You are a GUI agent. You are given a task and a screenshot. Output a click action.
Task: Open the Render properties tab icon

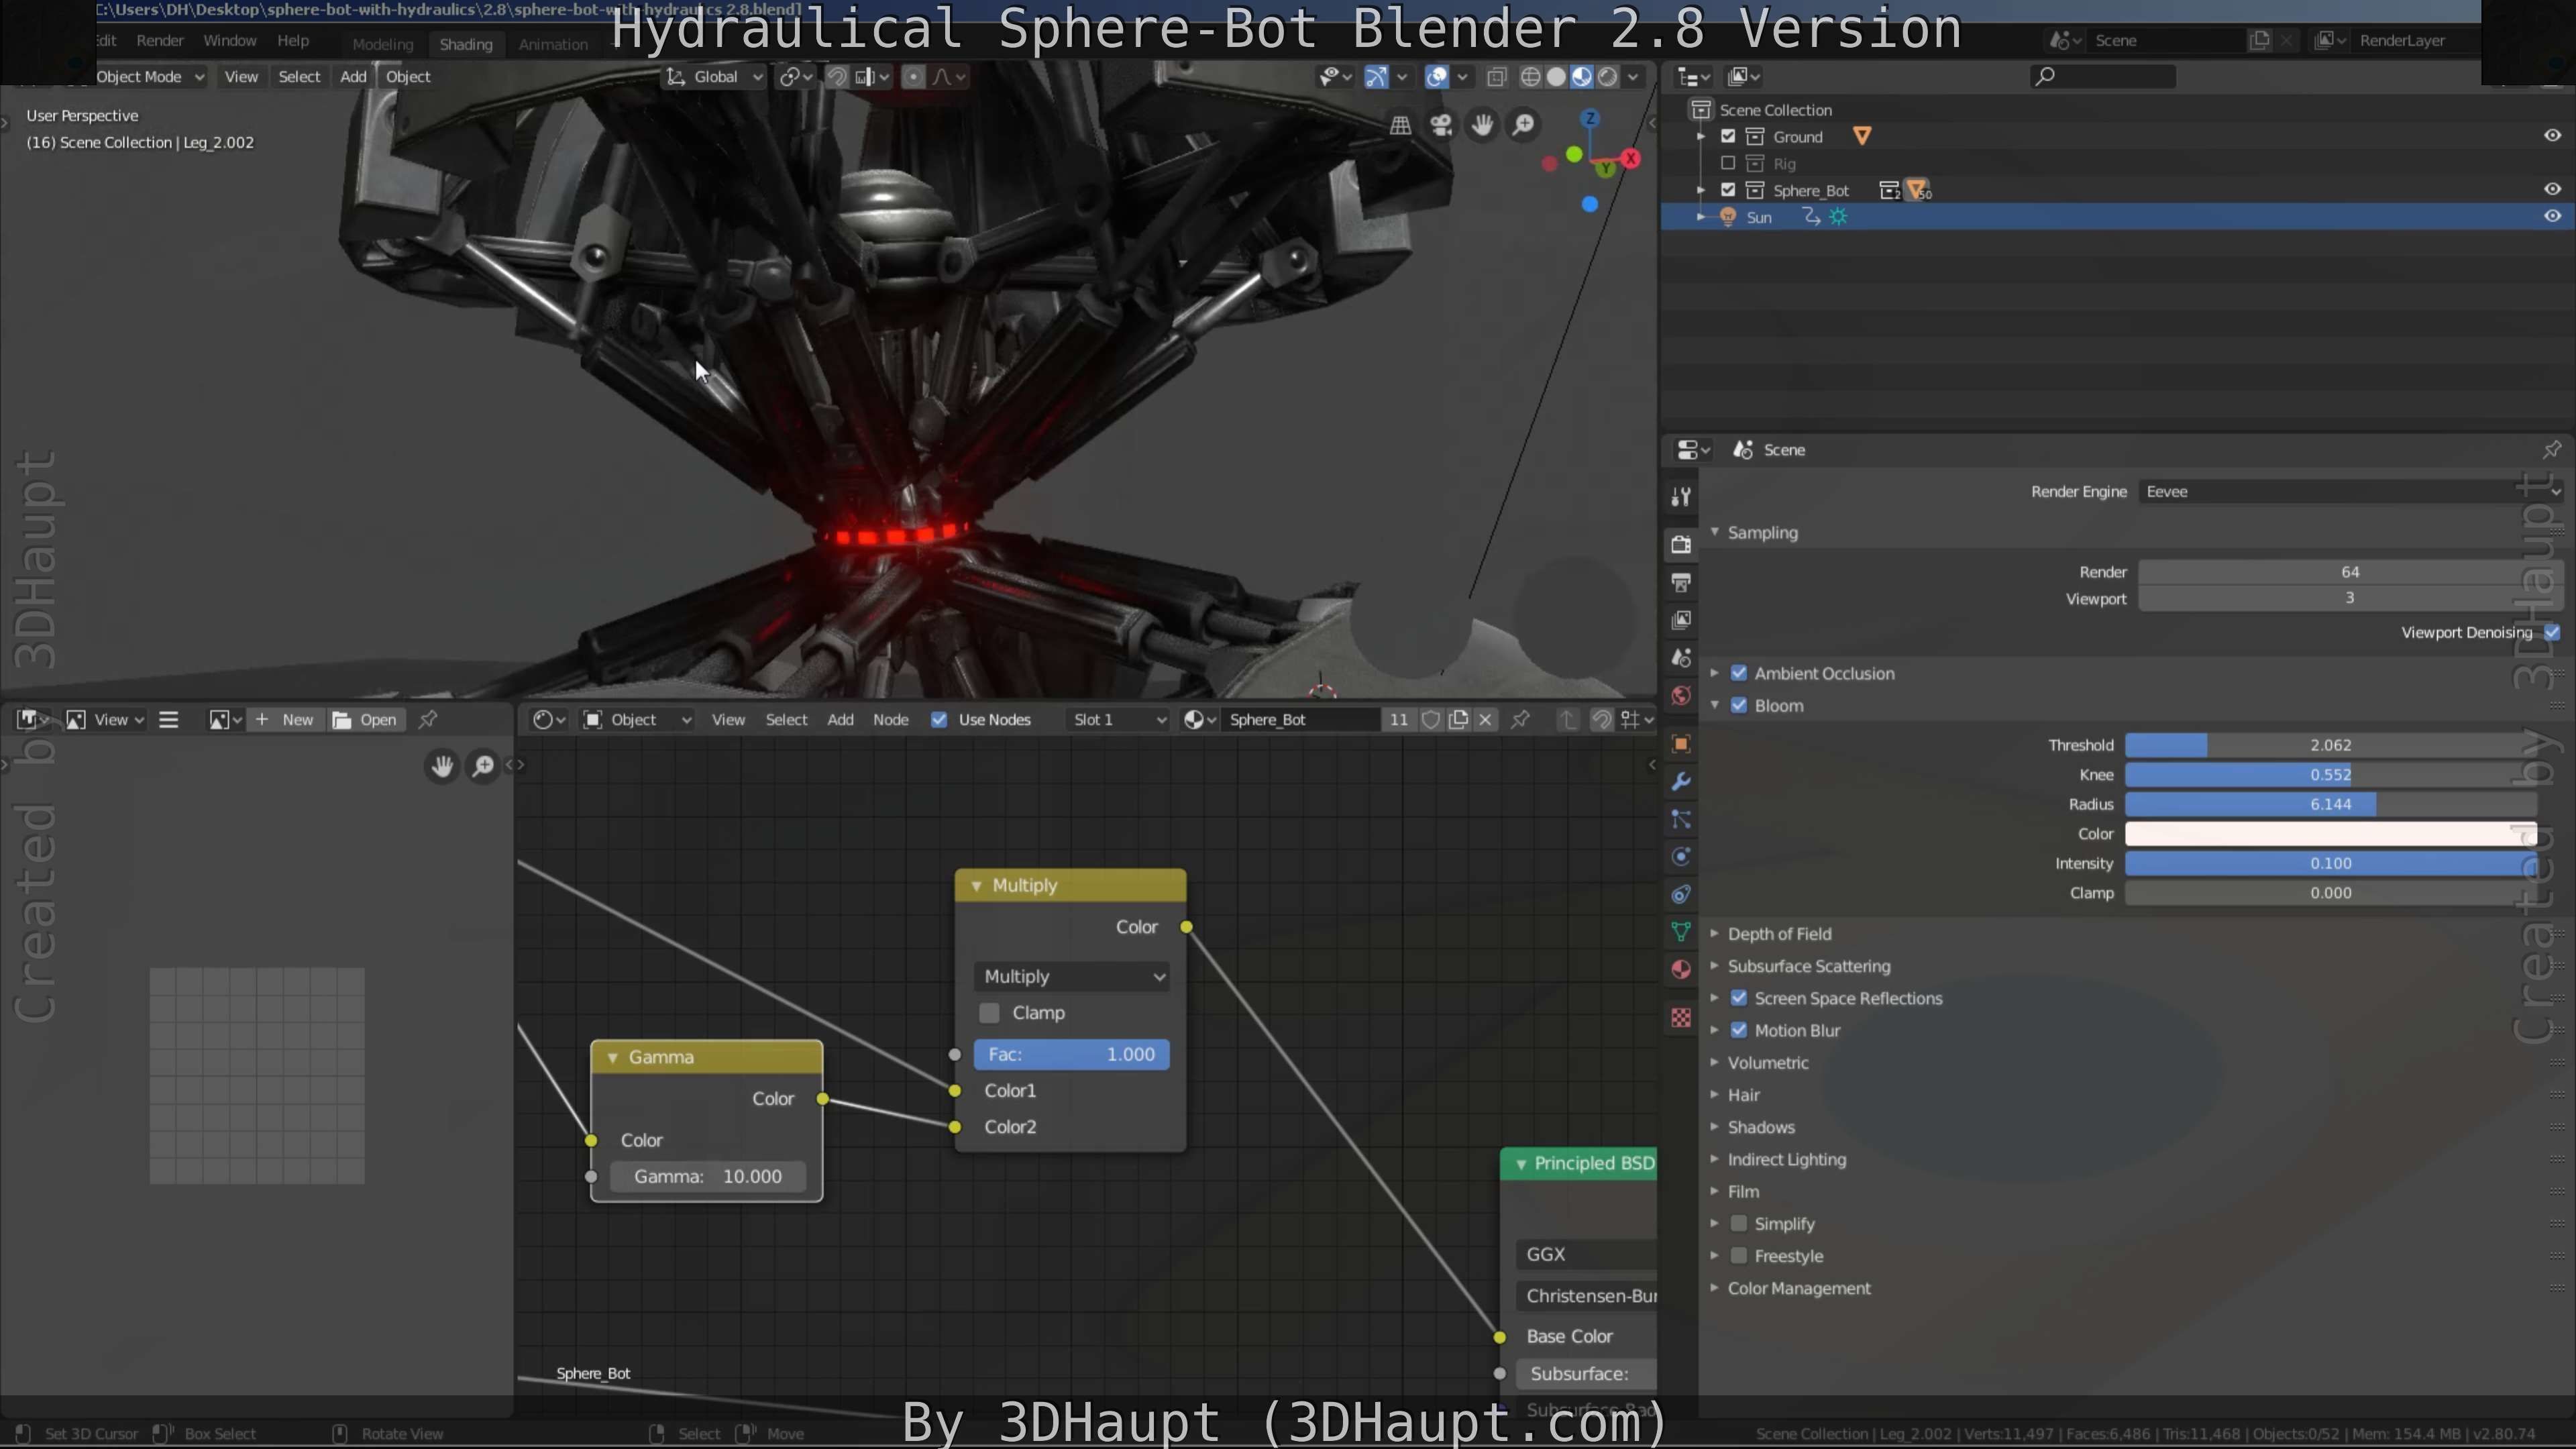pyautogui.click(x=1681, y=544)
